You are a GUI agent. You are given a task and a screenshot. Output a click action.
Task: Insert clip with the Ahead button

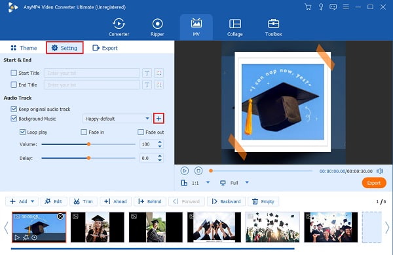(115, 201)
